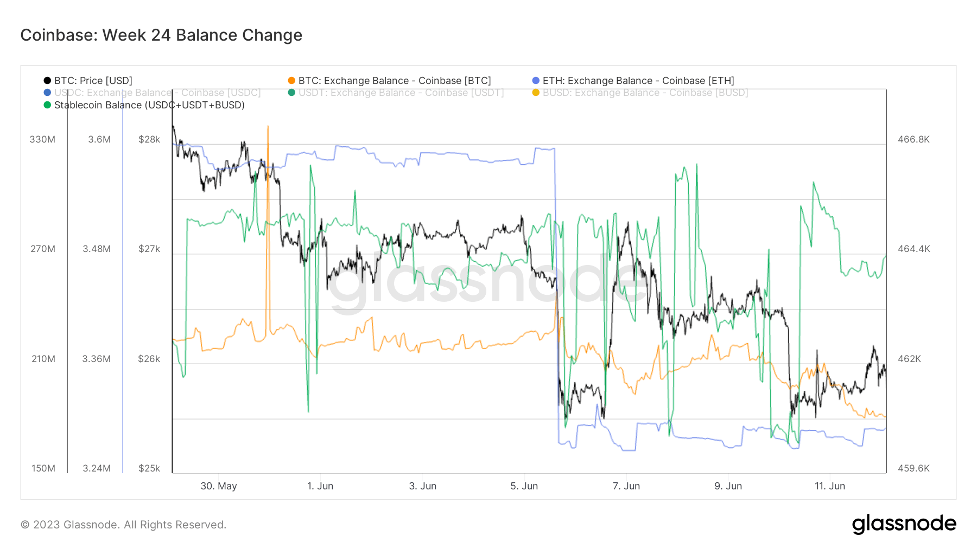The image size is (977, 549).
Task: Enable the BUSD: Exchange Balance series
Action: click(x=640, y=93)
